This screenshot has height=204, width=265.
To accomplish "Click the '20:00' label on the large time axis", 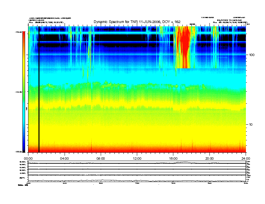I will tap(209, 159).
